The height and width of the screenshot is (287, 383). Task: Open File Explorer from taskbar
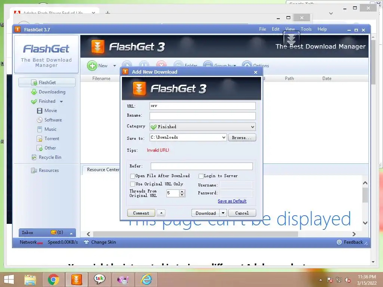(30, 280)
